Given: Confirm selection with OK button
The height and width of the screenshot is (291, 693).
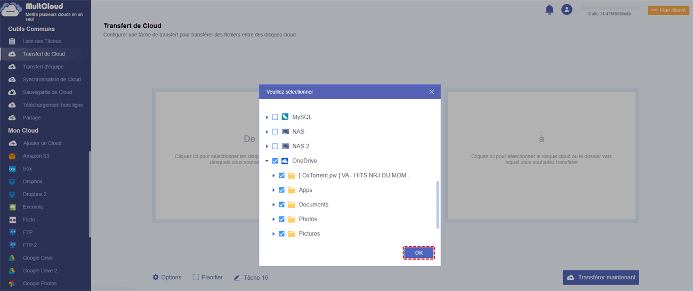Looking at the screenshot, I should (418, 253).
